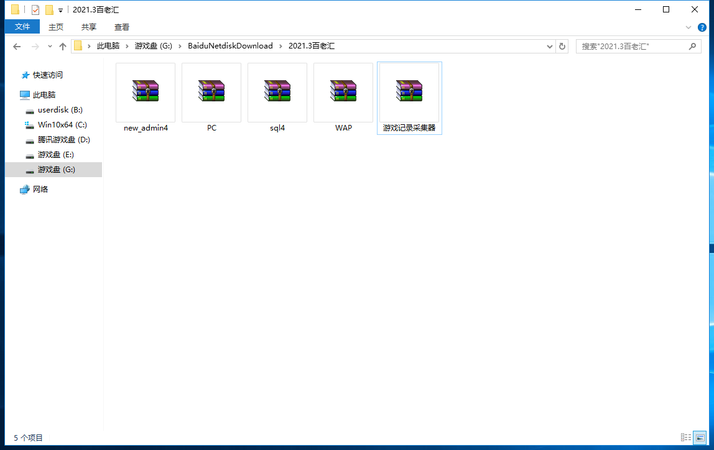Open the 共享 ribbon tab
Viewport: 714px width, 450px height.
(89, 27)
